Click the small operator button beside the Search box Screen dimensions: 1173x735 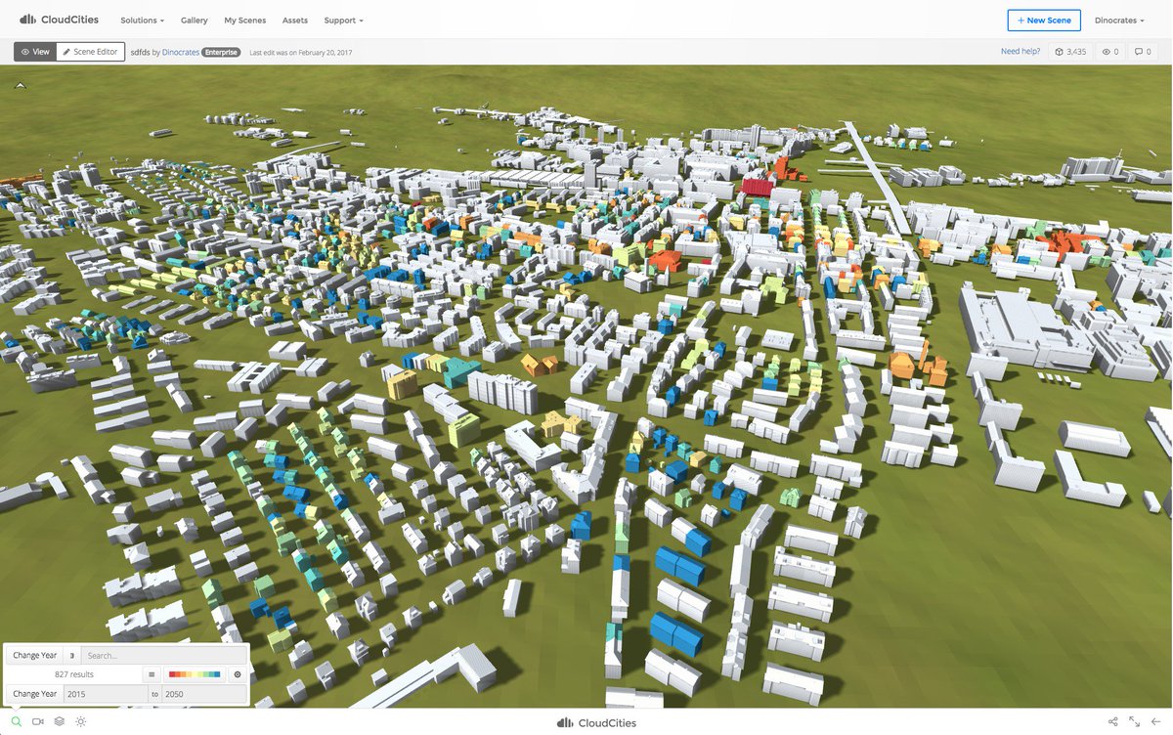click(72, 656)
